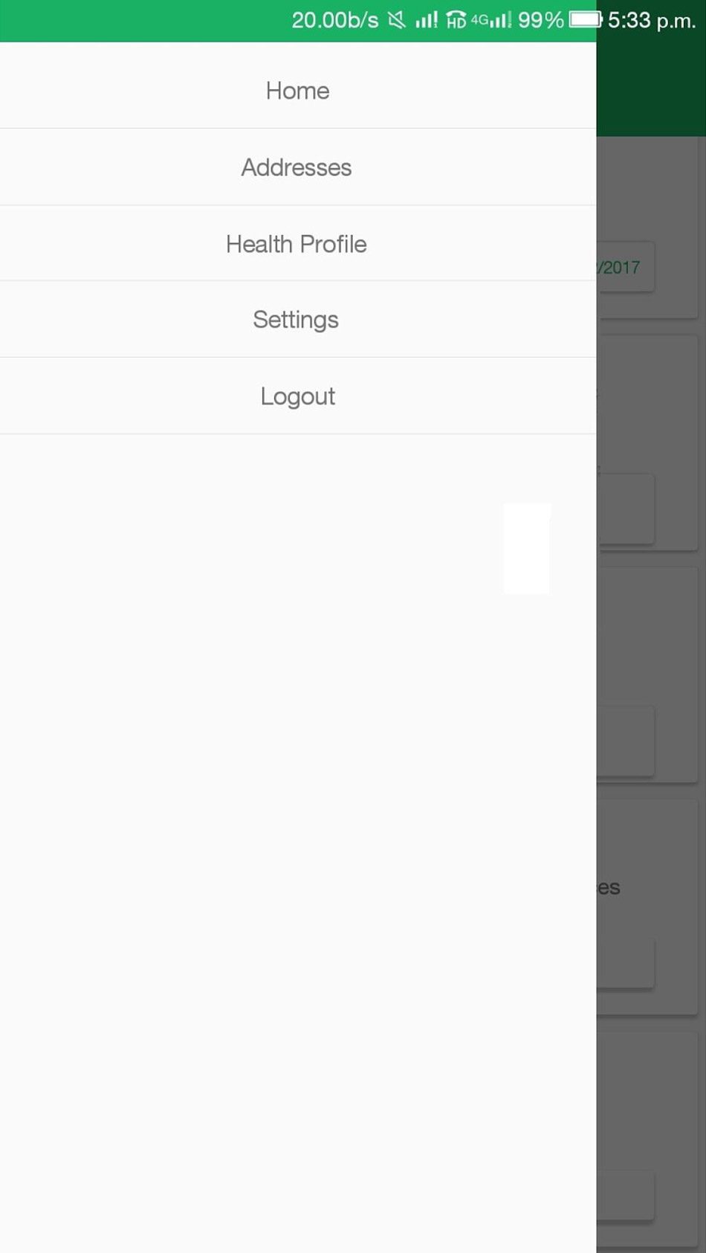The height and width of the screenshot is (1253, 706).
Task: Click the dimmed button in the third card
Action: click(626, 741)
